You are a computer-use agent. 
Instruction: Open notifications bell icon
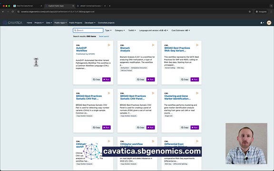[x=262, y=23]
